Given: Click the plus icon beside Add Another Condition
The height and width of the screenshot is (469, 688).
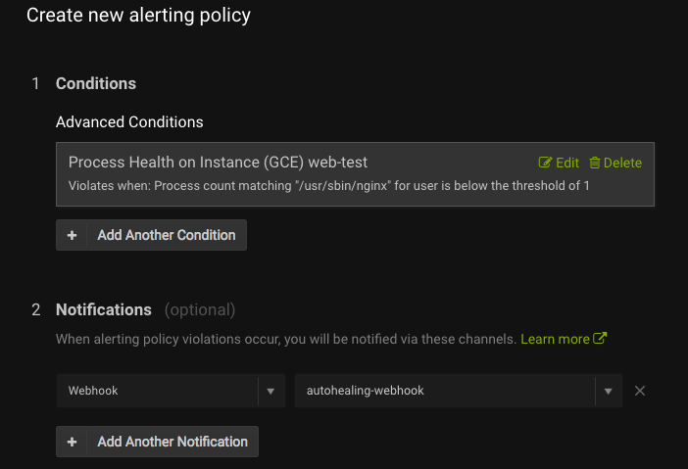Looking at the screenshot, I should pos(72,235).
